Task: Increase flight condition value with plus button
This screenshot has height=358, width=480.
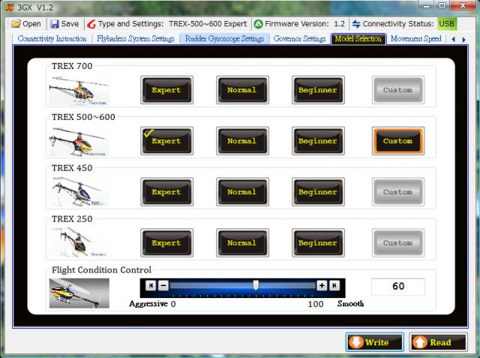Action: click(x=322, y=285)
